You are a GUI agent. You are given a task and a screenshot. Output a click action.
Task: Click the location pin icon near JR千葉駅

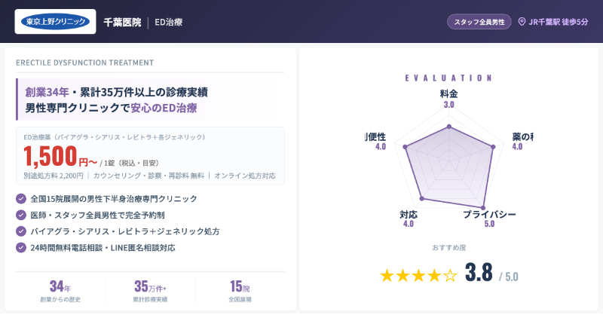point(522,22)
